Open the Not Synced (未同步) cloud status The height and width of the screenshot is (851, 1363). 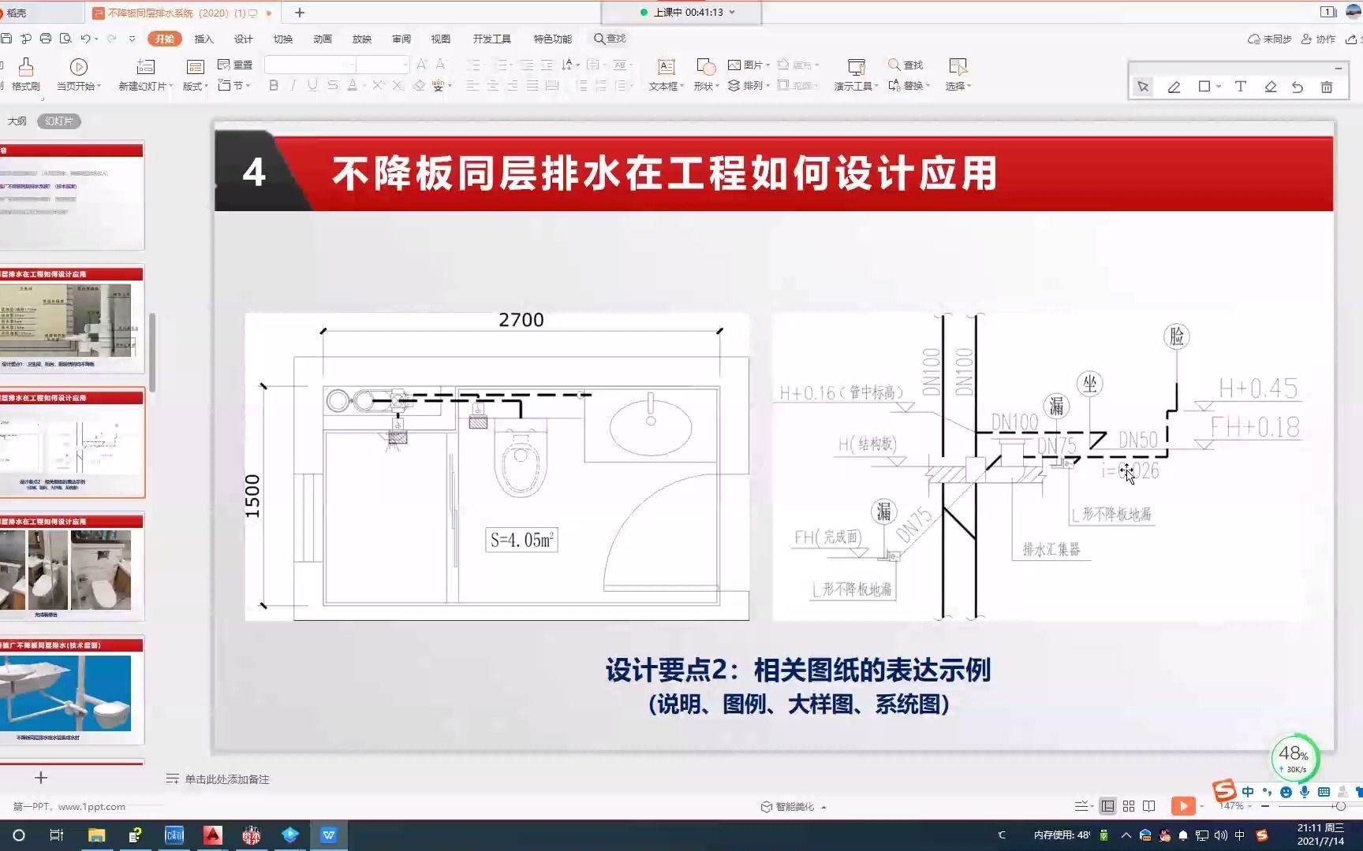pyautogui.click(x=1269, y=39)
